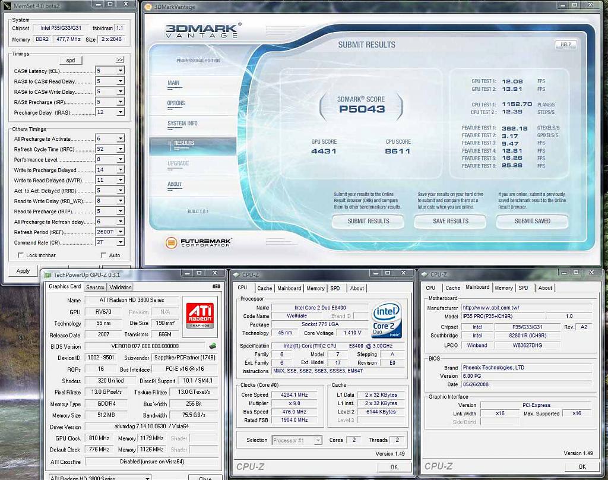Click the HELP button in 3DMark
608x480 pixels.
[x=565, y=45]
